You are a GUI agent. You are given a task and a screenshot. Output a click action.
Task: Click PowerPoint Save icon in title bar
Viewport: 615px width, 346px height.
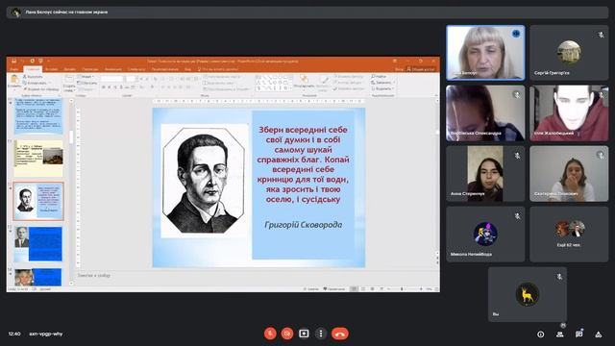[x=13, y=61]
